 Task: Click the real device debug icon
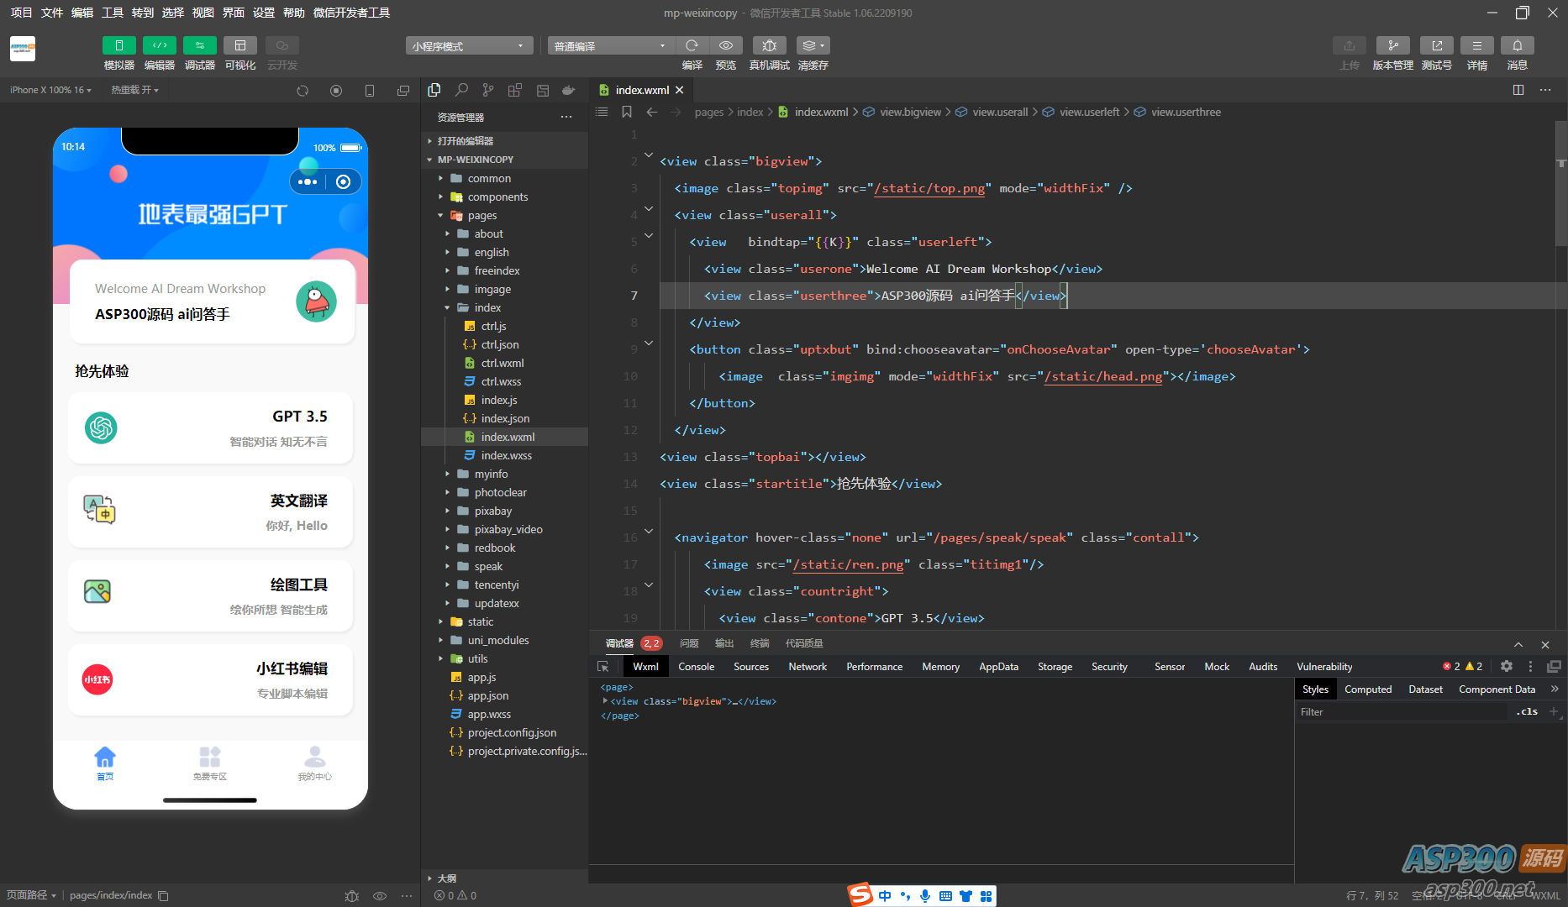click(x=769, y=46)
